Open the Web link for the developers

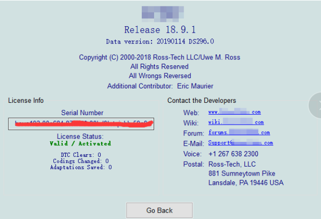234,112
